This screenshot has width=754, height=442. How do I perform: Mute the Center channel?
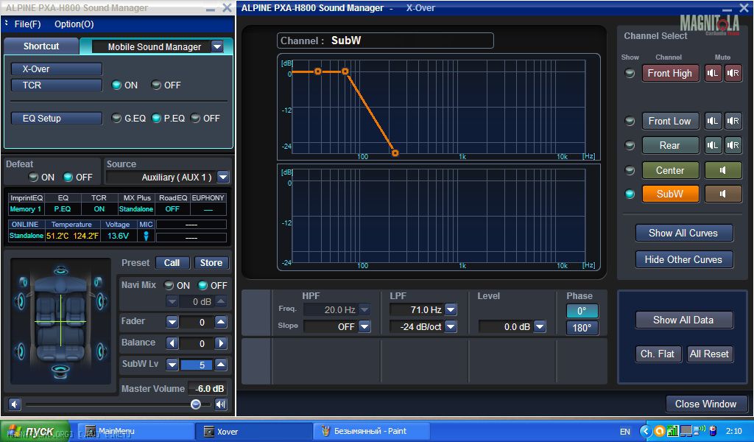723,169
